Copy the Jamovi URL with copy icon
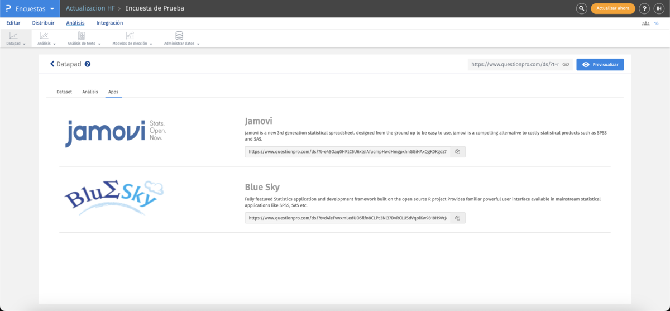The image size is (670, 311). pyautogui.click(x=457, y=151)
